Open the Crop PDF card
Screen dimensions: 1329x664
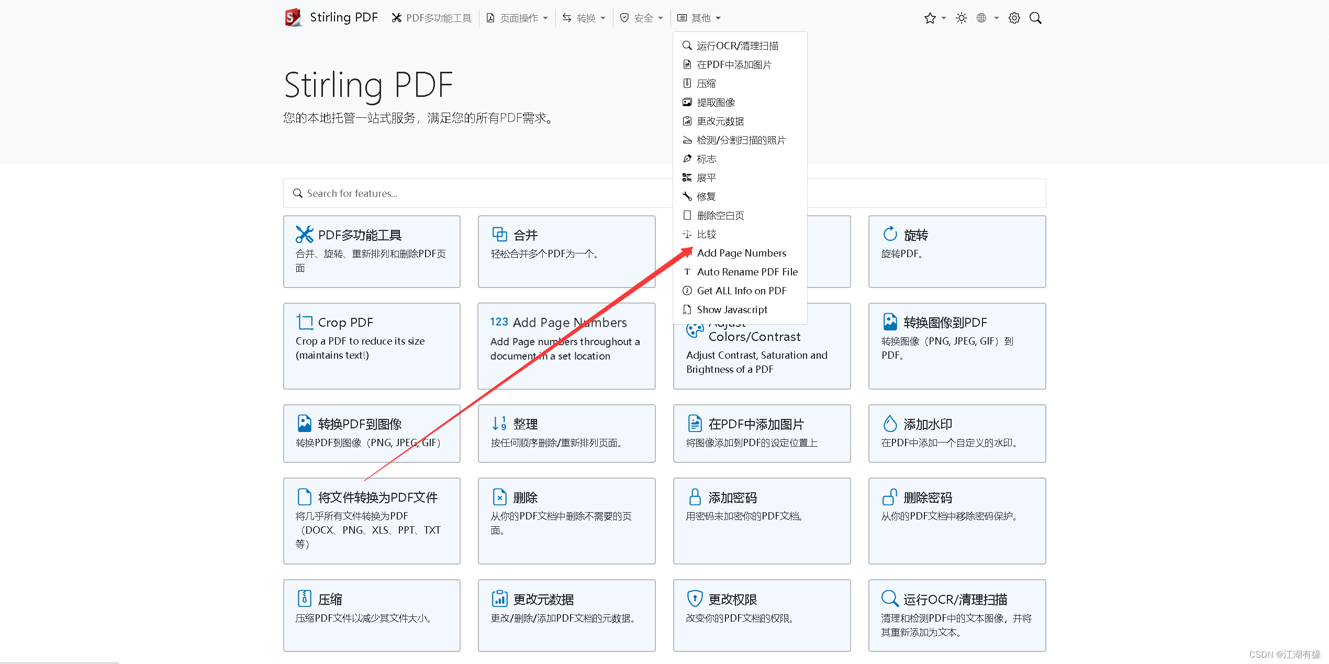pos(372,346)
